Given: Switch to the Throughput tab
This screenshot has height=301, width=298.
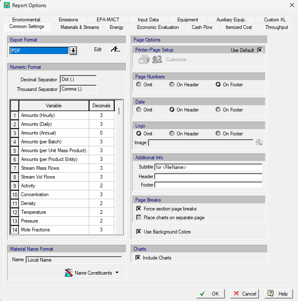Looking at the screenshot, I should click(x=277, y=27).
